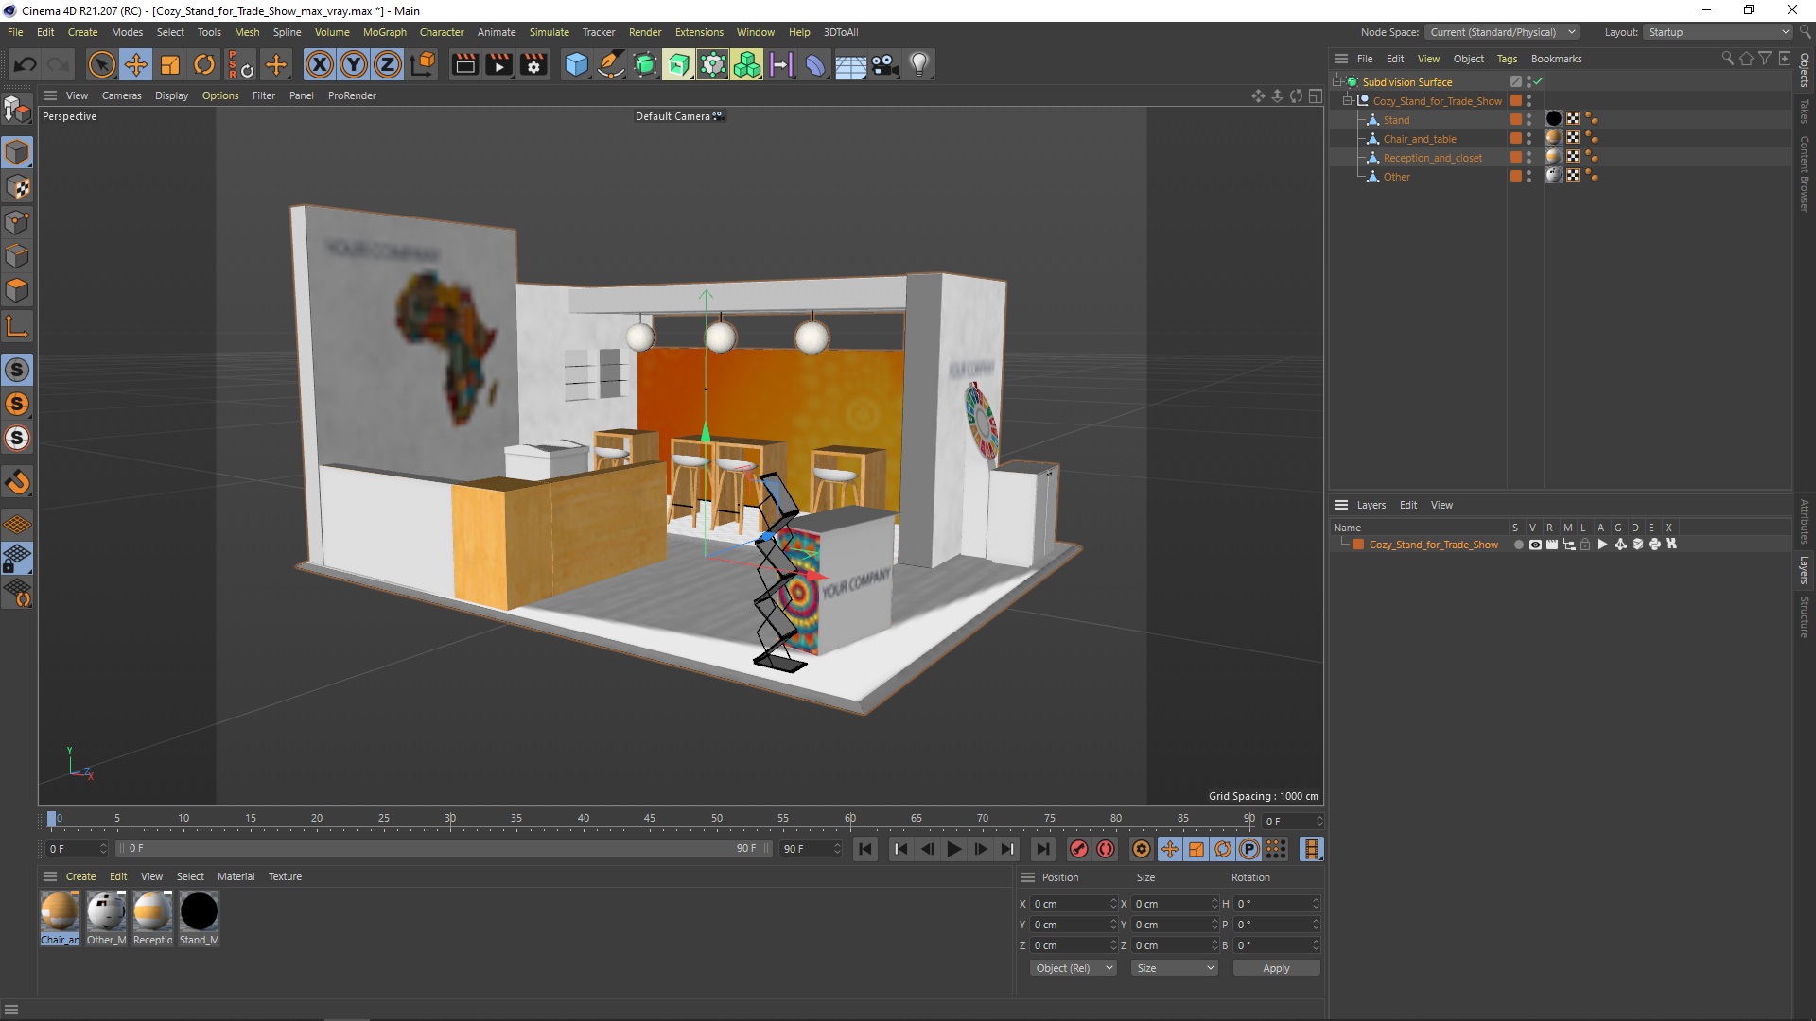The height and width of the screenshot is (1021, 1816).
Task: Toggle the Subdivision Surface enable checkmark
Action: [x=1539, y=81]
